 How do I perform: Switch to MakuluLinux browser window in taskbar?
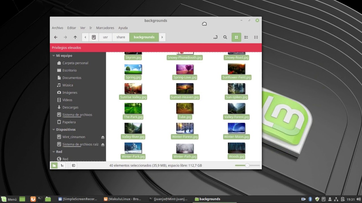coord(122,199)
